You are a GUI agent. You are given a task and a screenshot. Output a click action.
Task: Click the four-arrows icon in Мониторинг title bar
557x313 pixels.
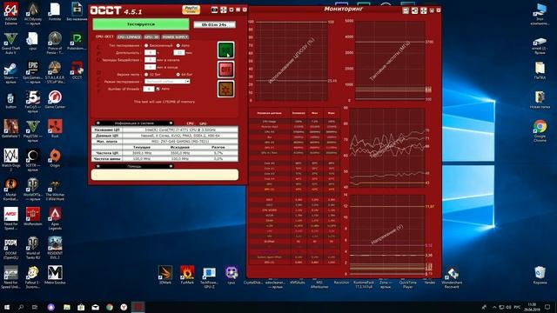pyautogui.click(x=424, y=10)
